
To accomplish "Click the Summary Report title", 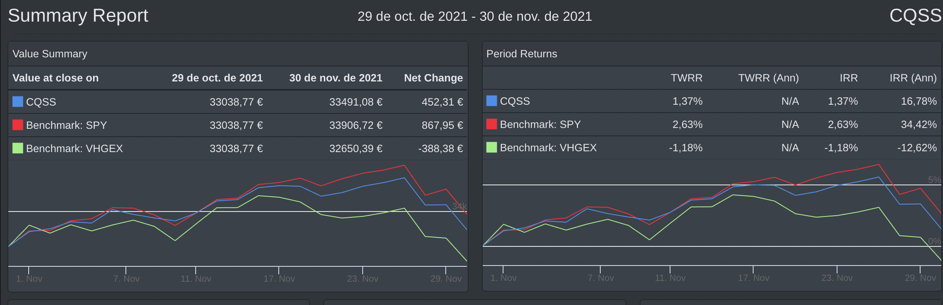I will [78, 16].
